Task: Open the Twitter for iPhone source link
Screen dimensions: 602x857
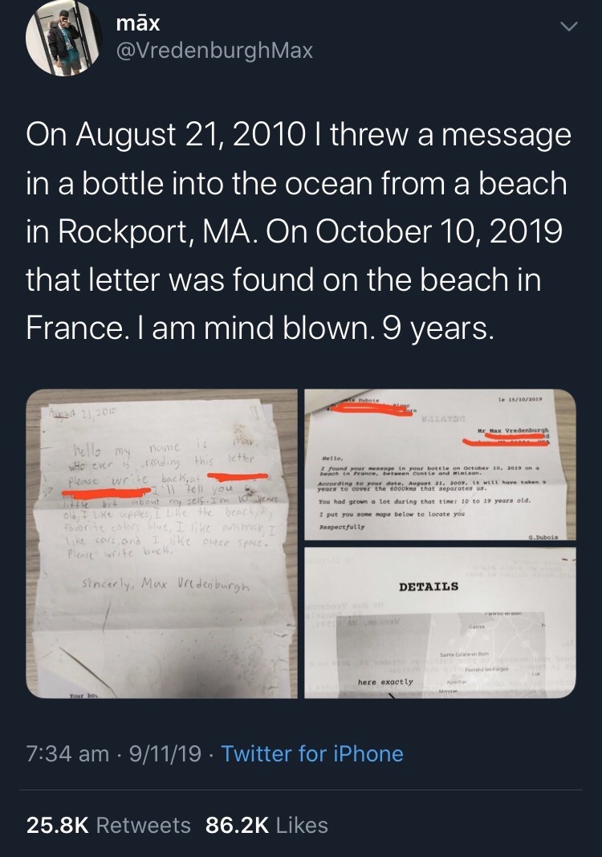Action: pyautogui.click(x=312, y=753)
